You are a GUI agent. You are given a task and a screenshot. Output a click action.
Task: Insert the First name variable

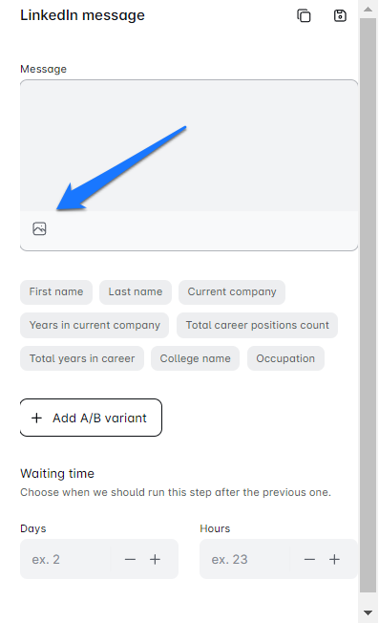[x=56, y=292]
